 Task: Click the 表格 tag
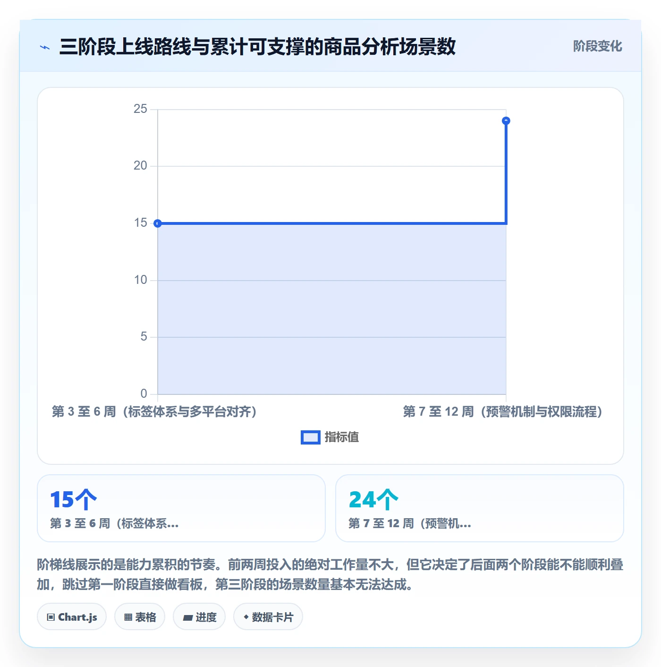click(x=140, y=617)
